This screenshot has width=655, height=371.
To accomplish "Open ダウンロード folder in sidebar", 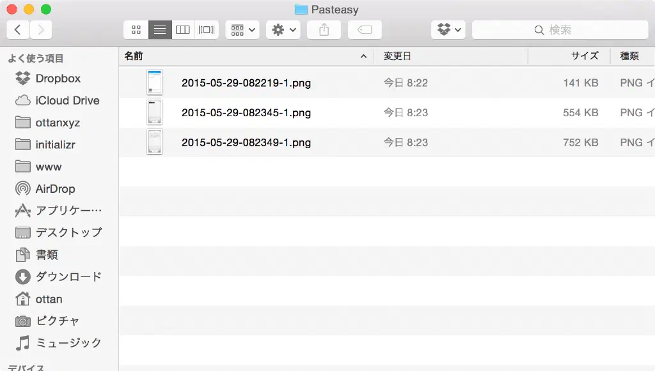I will (68, 276).
